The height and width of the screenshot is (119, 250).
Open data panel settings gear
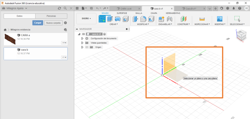[65, 23]
